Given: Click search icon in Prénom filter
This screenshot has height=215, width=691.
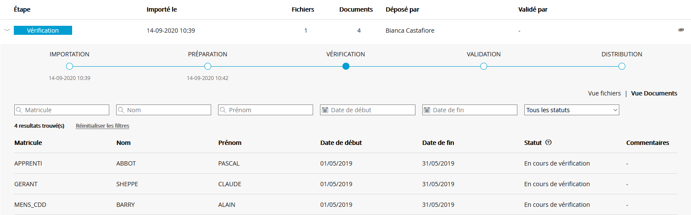Looking at the screenshot, I should click(223, 110).
